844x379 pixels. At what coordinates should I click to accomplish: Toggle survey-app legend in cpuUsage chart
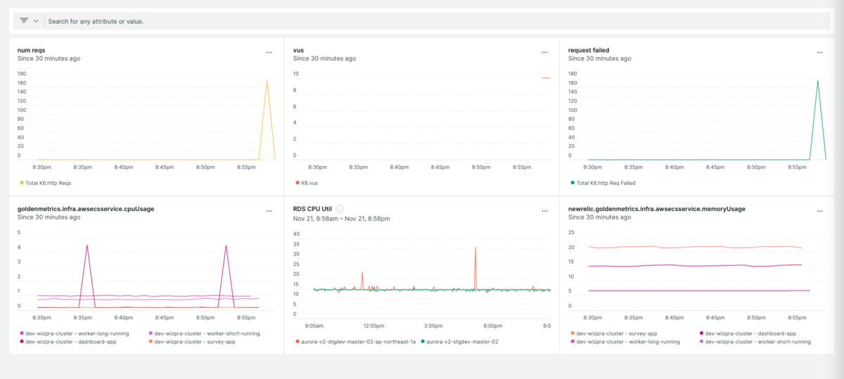pyautogui.click(x=193, y=342)
